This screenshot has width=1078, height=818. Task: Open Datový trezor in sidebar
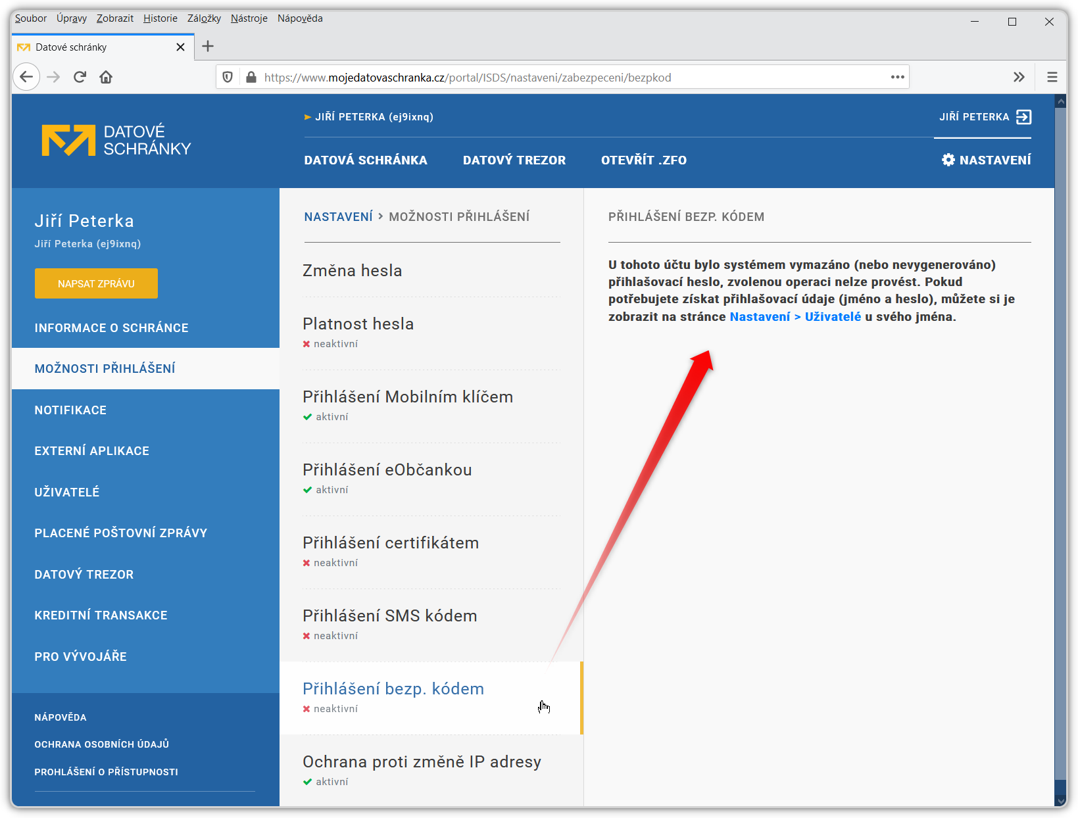click(145, 574)
